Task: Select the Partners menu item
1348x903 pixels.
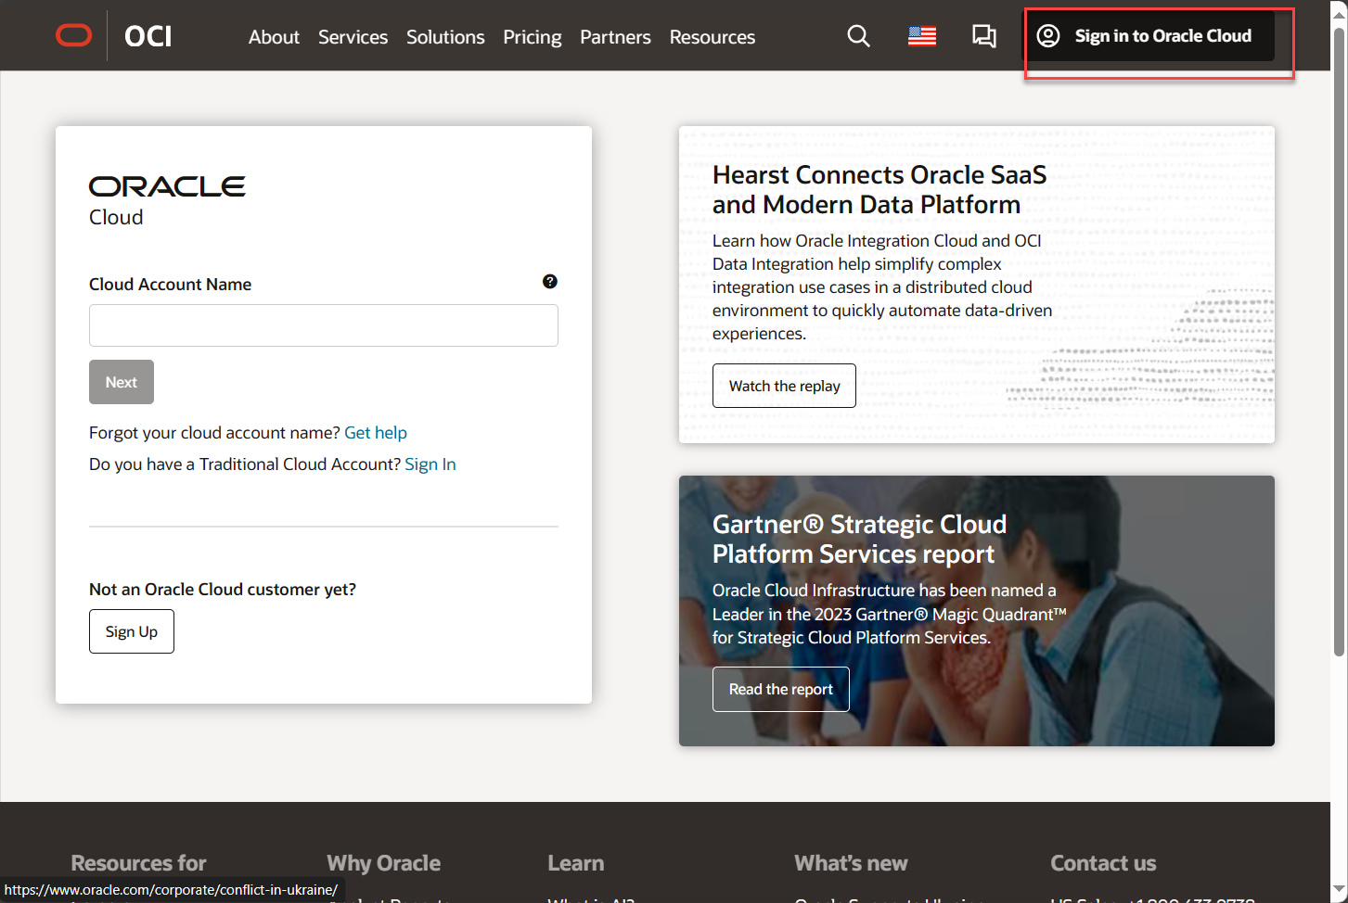Action: coord(615,37)
